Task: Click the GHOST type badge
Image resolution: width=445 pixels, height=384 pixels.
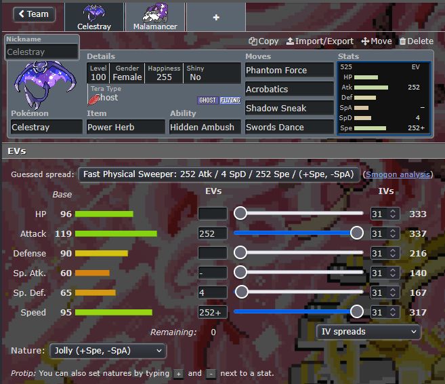Action: point(207,100)
